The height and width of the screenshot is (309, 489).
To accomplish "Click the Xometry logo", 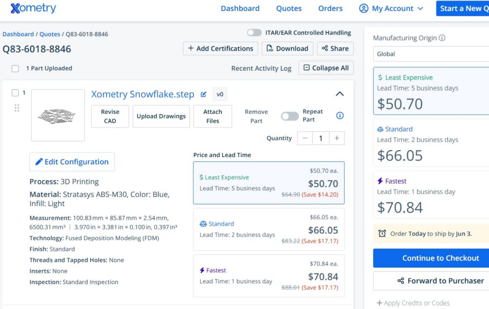I will (33, 8).
